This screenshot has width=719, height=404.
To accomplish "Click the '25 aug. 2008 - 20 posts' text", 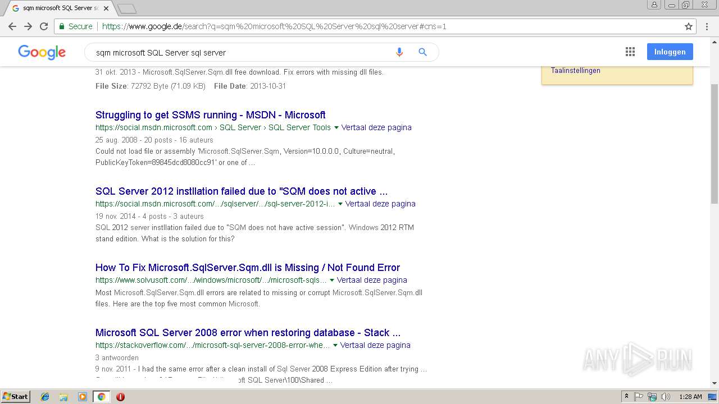I will [x=154, y=140].
